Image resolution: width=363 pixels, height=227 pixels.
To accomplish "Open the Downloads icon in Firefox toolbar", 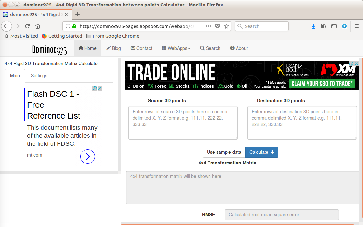I will [x=313, y=26].
